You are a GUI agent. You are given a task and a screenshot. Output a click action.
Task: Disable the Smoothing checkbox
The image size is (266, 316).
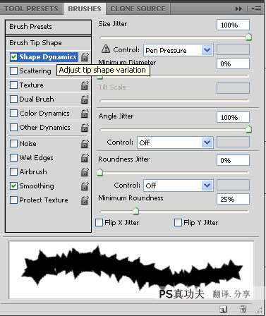point(13,186)
